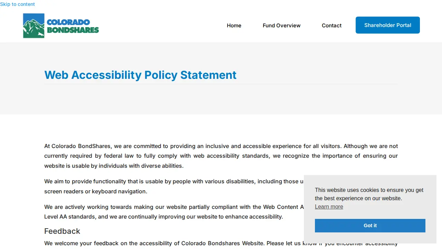This screenshot has width=442, height=249.
Task: Click the We welcome your feedback paragraph
Action: tap(221, 243)
